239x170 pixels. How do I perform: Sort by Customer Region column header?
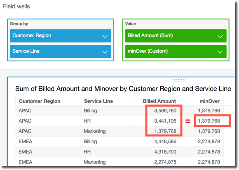pyautogui.click(x=40, y=101)
